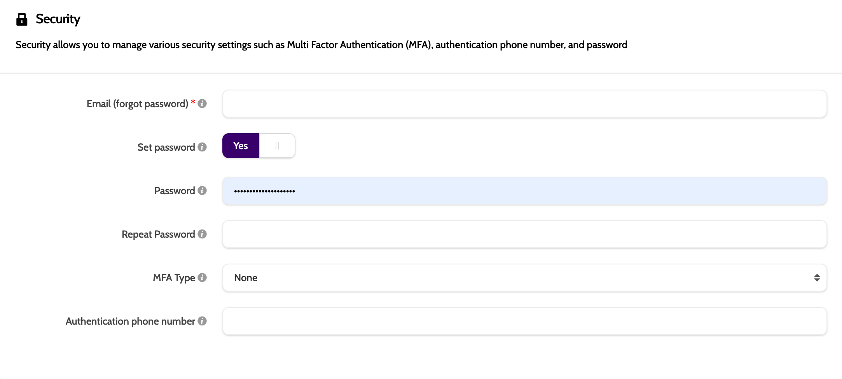
Task: Click the MFA Type label text
Action: click(174, 278)
